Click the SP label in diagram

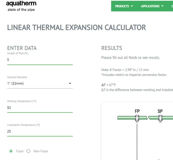coord(160,111)
